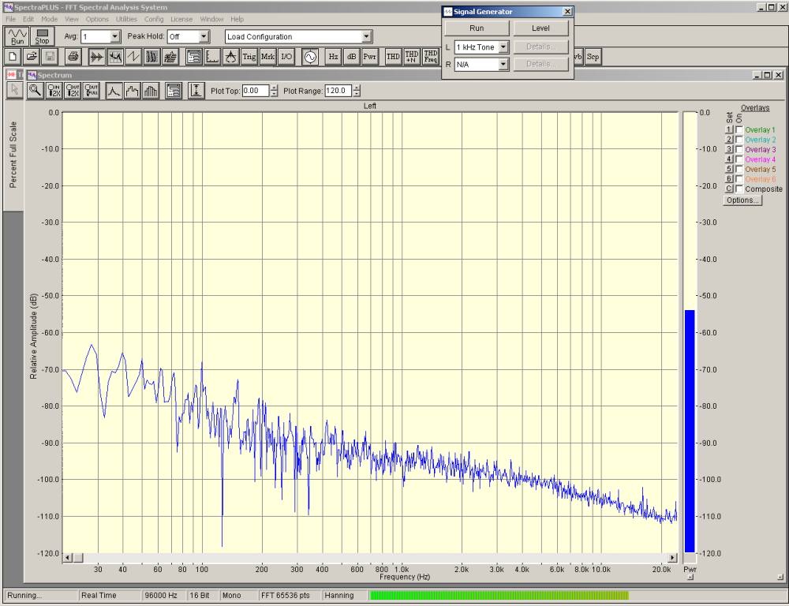Open the Load Configuration dropdown
Viewport: 789px width, 606px height.
click(366, 36)
